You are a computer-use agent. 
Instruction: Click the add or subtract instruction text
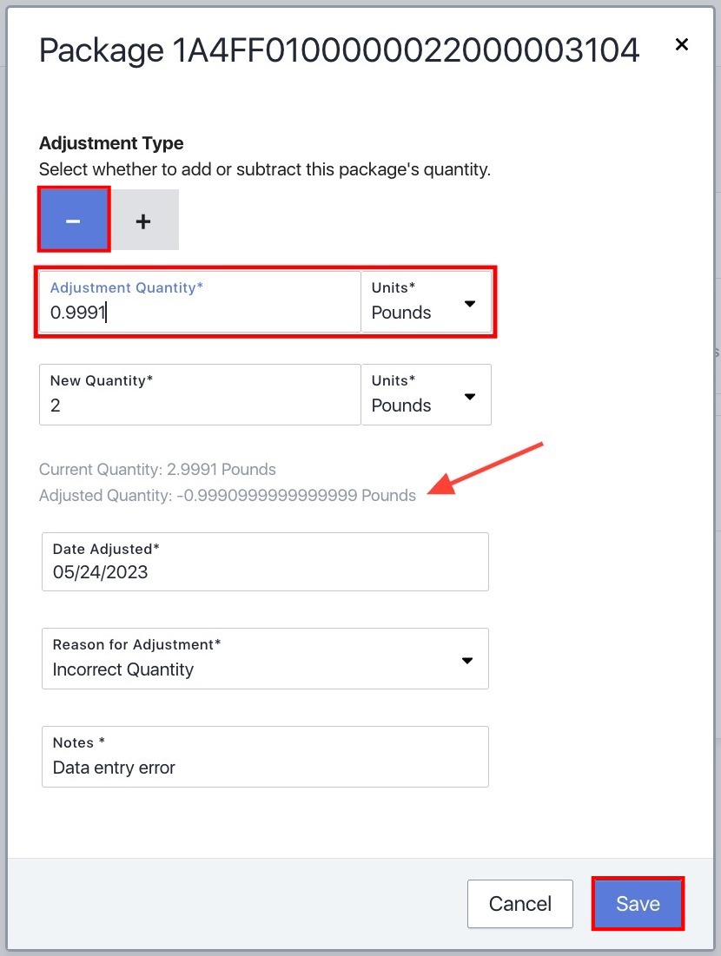(265, 169)
